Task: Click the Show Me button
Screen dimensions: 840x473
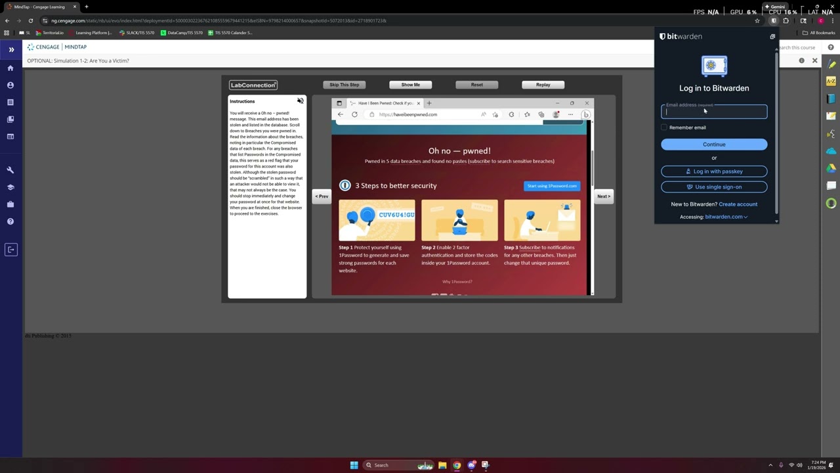Action: (x=411, y=85)
